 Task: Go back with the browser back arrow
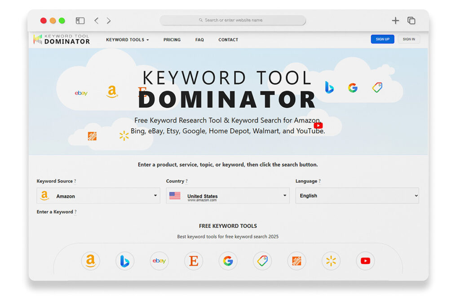click(96, 21)
